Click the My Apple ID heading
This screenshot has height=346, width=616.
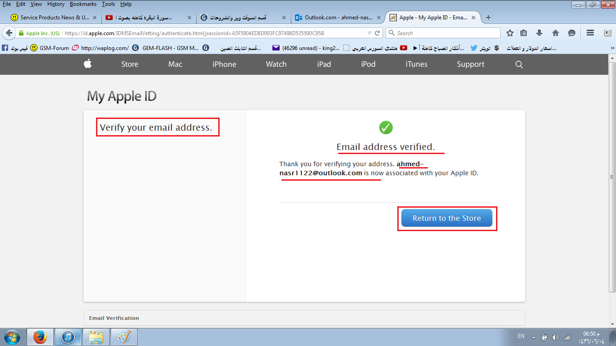point(122,96)
